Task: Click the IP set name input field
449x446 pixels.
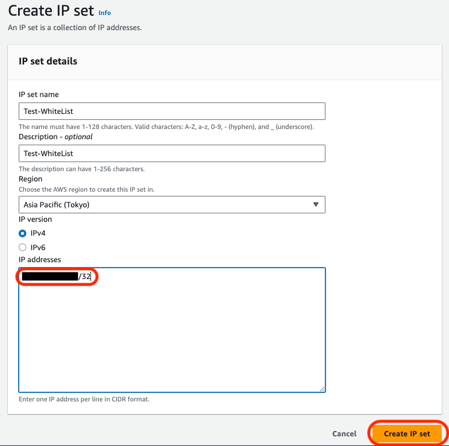Action: pyautogui.click(x=172, y=111)
